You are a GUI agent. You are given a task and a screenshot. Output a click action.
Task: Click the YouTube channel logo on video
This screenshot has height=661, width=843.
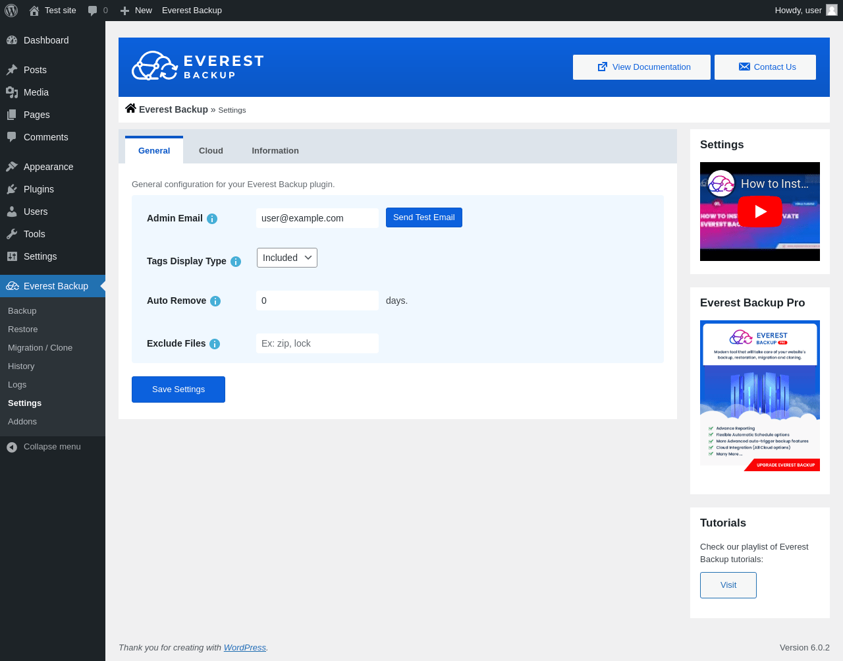(x=721, y=184)
